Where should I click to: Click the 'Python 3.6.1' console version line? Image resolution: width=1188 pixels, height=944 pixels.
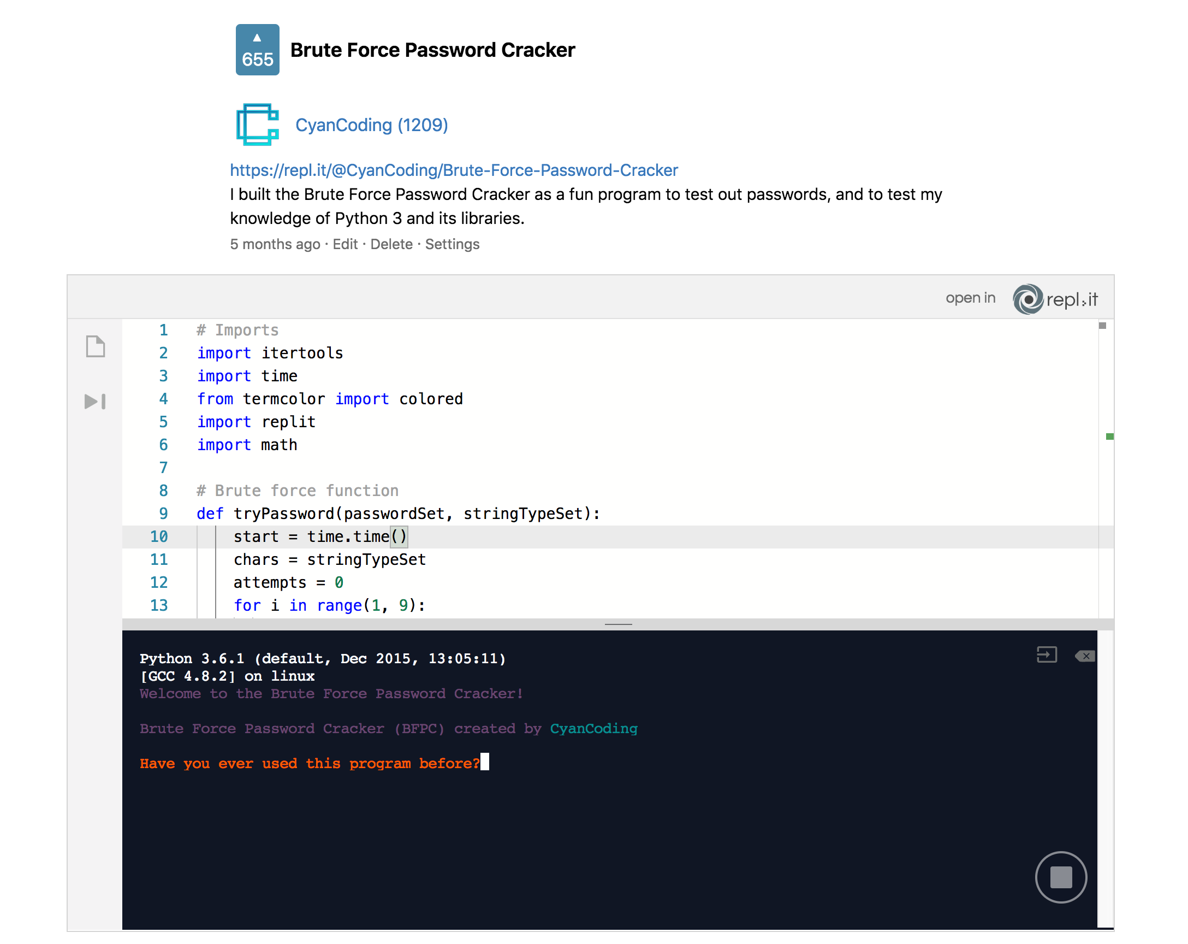(322, 658)
